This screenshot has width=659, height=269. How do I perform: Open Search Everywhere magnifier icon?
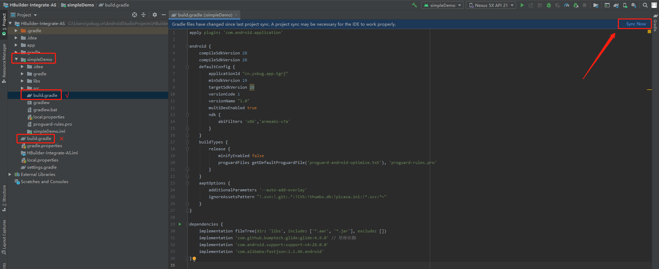[645, 5]
